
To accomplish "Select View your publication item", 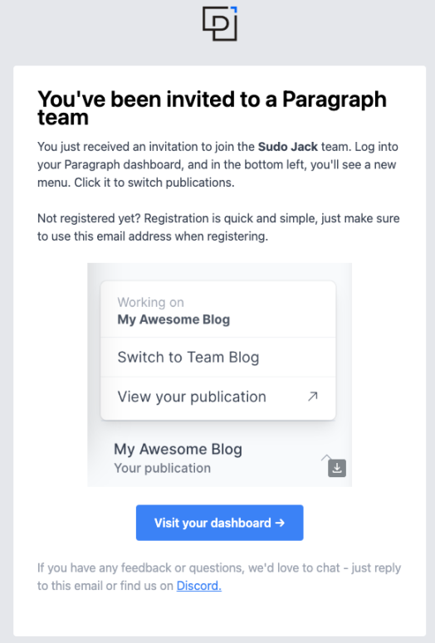I will click(x=217, y=397).
